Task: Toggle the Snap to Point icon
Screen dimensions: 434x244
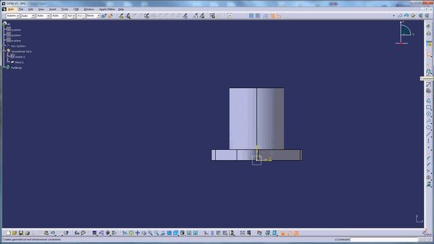Action: pos(258,16)
